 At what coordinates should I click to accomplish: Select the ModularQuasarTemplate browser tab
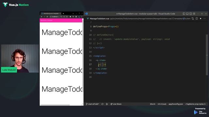point(51,14)
